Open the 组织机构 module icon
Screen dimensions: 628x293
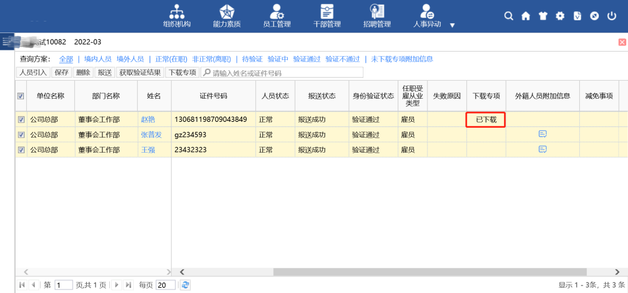177,12
